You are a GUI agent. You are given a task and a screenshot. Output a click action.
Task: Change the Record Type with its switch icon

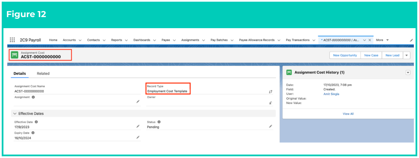point(270,91)
